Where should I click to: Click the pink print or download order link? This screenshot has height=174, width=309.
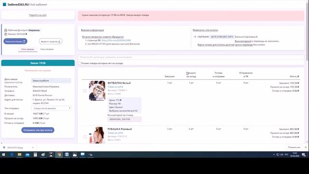38,71
